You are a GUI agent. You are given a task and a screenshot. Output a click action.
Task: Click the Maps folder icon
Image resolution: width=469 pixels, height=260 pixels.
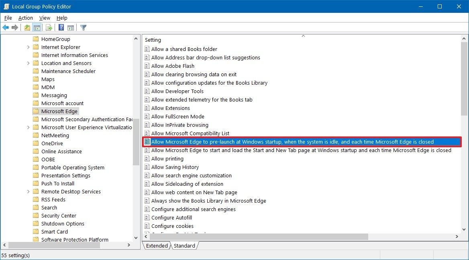point(36,79)
